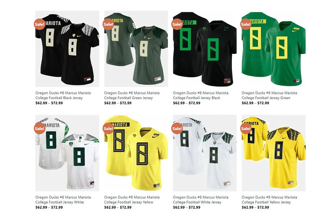Open women's black Mariota jersey image
The image size is (327, 218).
click(x=67, y=49)
